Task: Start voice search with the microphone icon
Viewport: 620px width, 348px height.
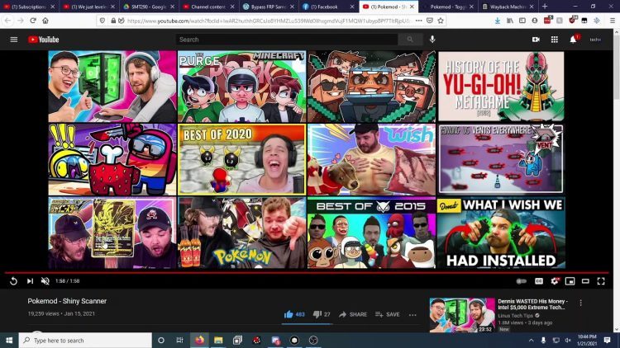Action: coord(432,39)
